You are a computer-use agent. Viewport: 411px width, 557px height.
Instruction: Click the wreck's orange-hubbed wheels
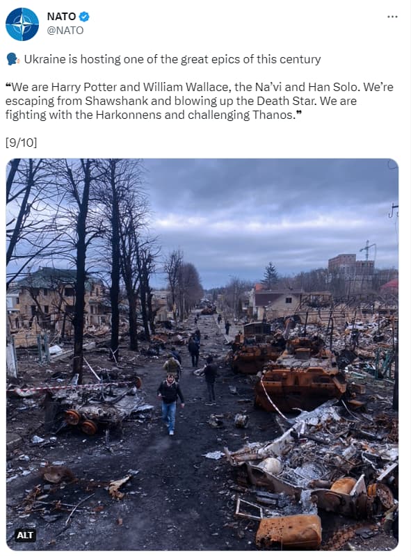[80, 421]
